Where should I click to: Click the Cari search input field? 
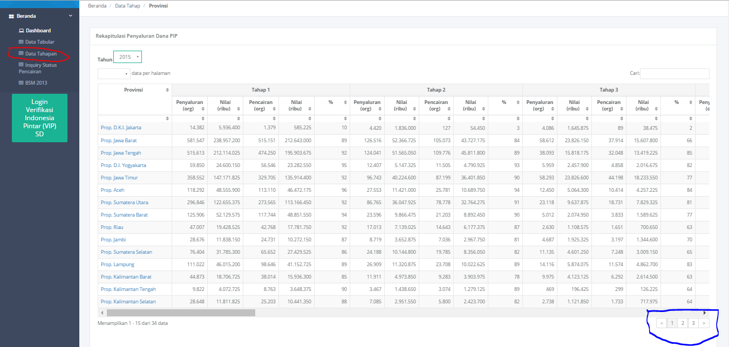(x=675, y=74)
